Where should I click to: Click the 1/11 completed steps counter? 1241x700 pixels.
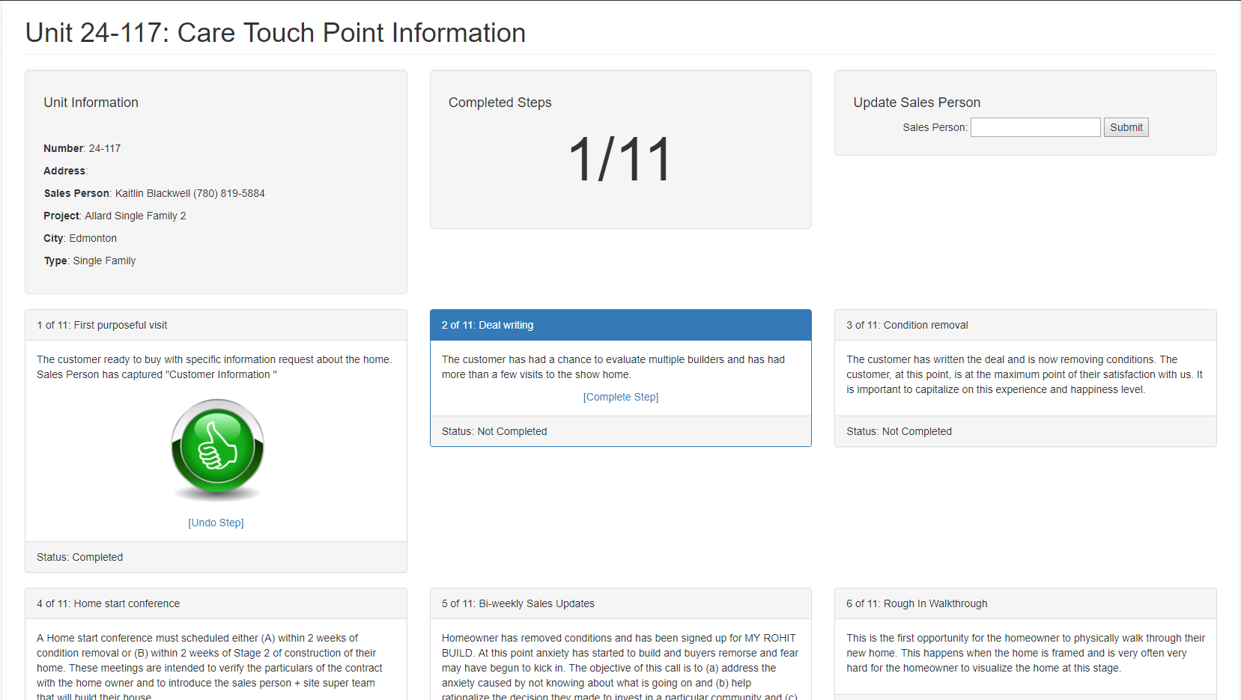pos(620,159)
